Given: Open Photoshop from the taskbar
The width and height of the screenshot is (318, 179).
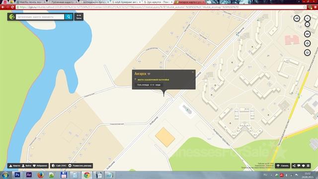Looking at the screenshot, I should (17, 175).
